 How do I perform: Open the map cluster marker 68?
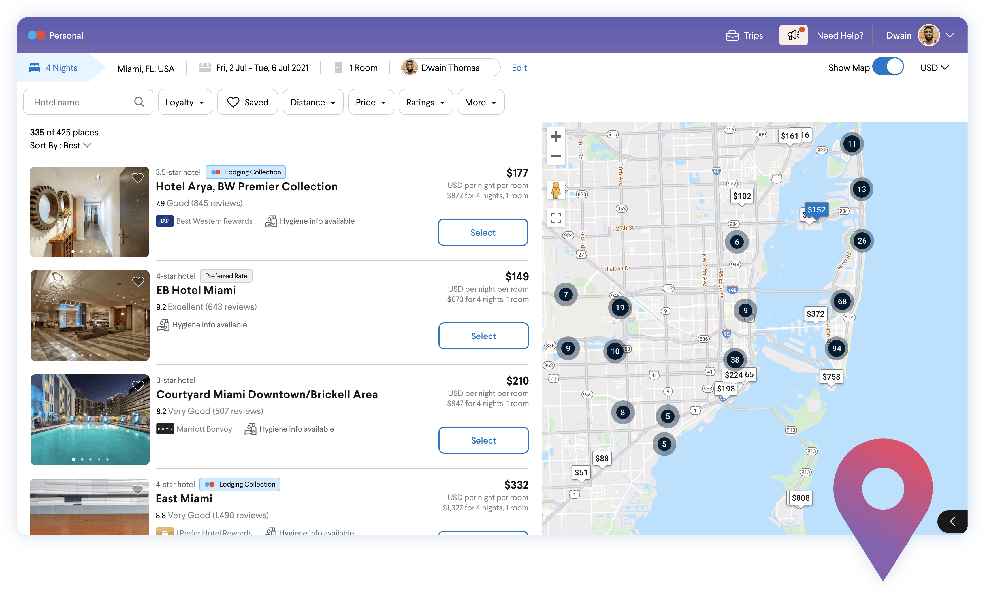pyautogui.click(x=842, y=302)
